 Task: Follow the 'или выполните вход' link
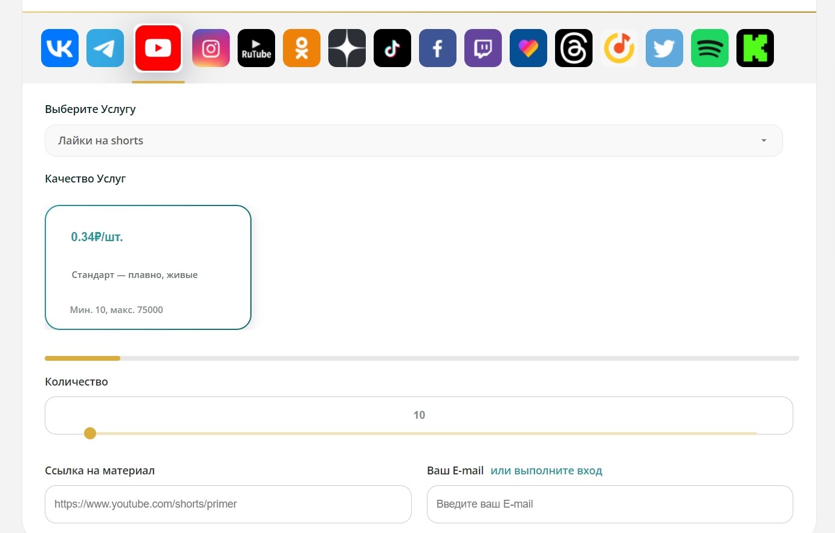(547, 471)
